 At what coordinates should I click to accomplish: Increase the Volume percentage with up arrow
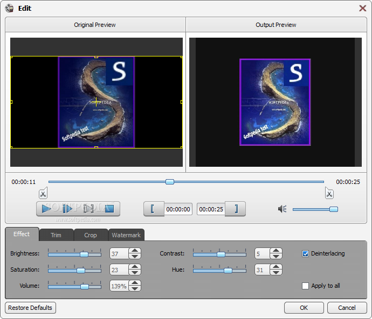[x=135, y=283]
